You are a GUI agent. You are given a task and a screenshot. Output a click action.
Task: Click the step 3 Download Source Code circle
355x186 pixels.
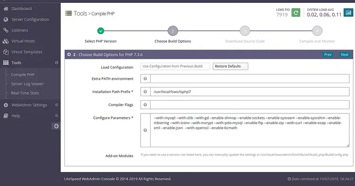pyautogui.click(x=245, y=31)
